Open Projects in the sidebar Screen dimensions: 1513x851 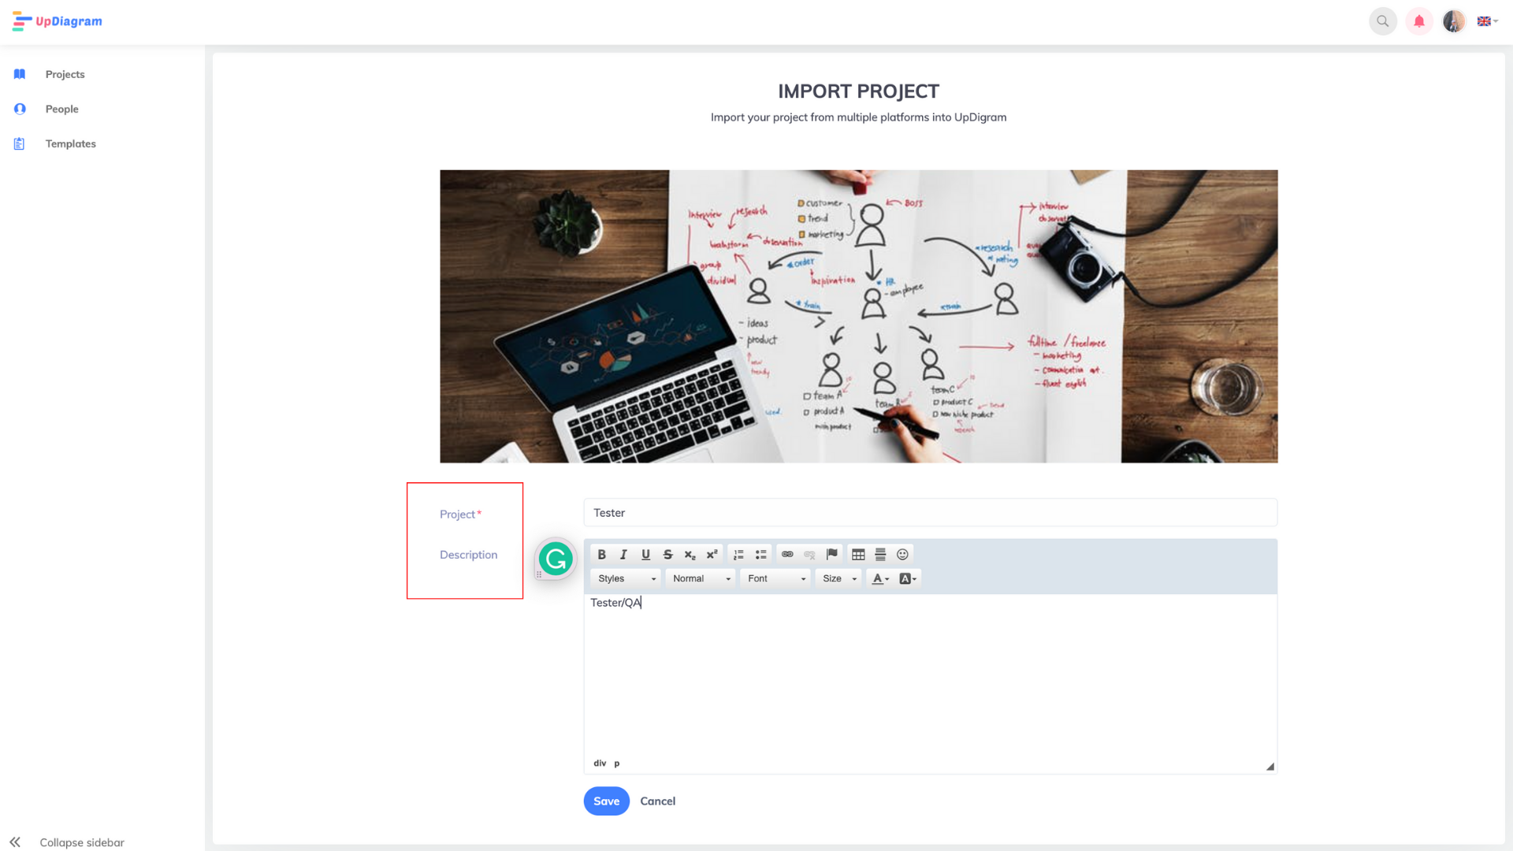click(65, 74)
